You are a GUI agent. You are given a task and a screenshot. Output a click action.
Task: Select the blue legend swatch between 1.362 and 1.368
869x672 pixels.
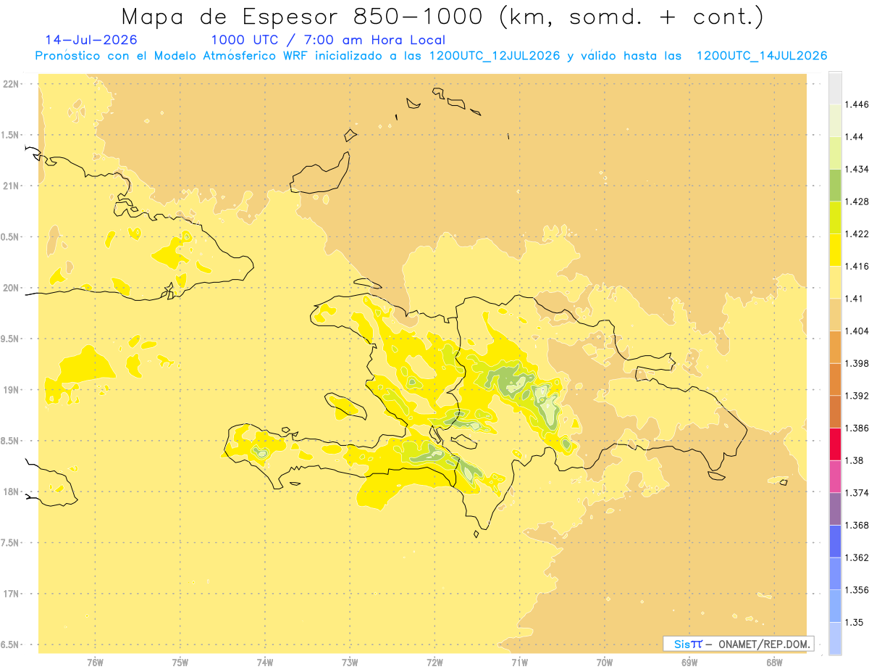tap(835, 542)
